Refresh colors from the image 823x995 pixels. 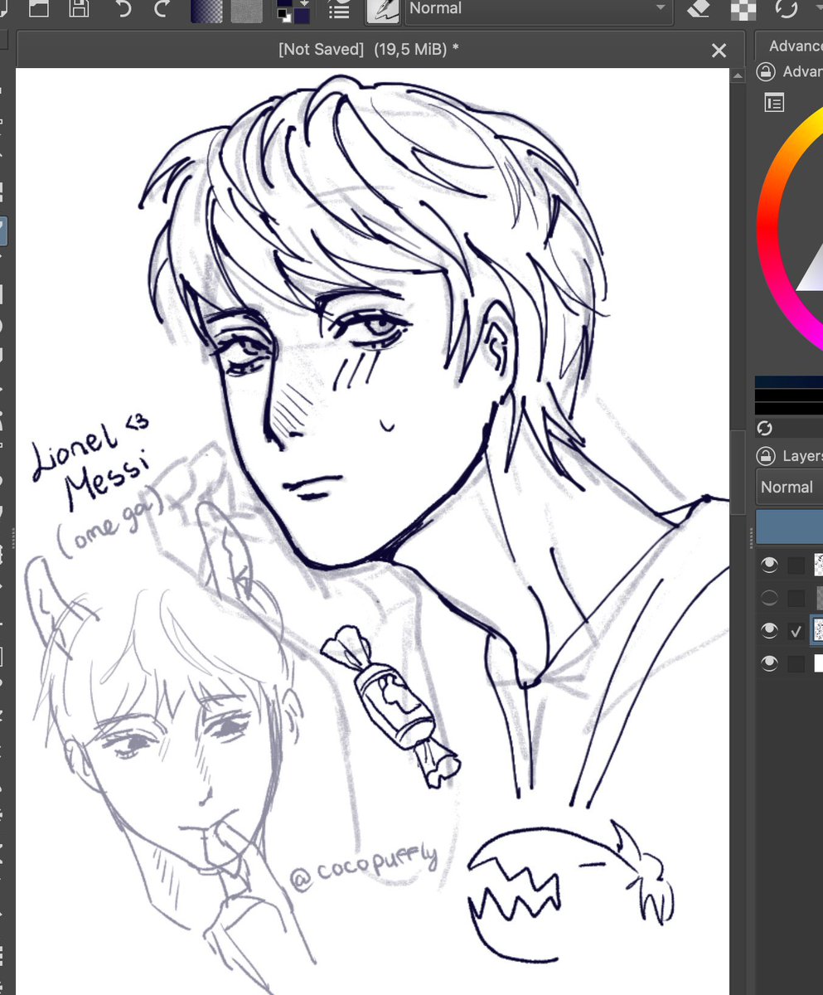tap(765, 428)
